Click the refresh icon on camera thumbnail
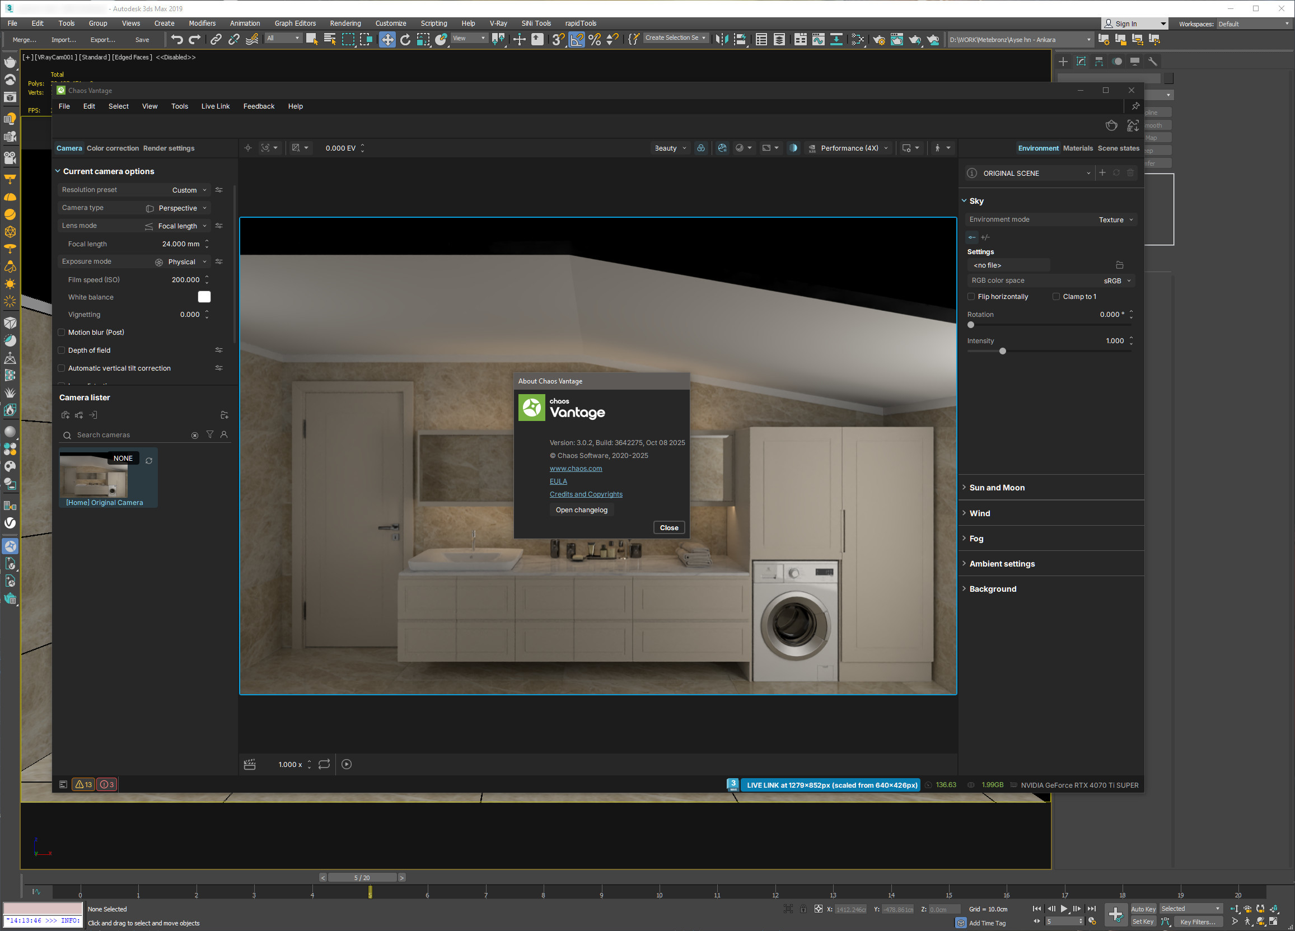 click(149, 461)
